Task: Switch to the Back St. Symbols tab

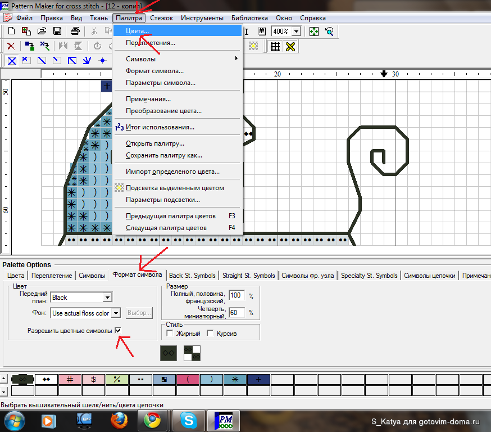Action: pyautogui.click(x=192, y=276)
